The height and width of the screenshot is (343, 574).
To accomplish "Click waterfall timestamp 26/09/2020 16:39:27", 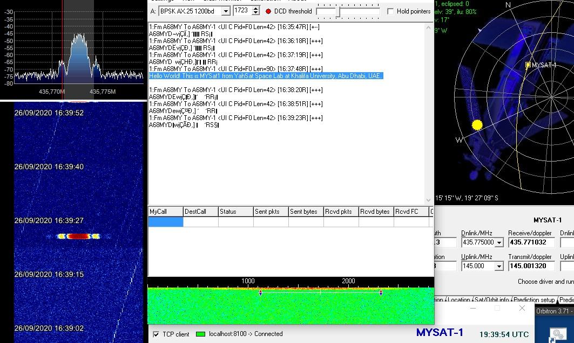I will point(49,221).
